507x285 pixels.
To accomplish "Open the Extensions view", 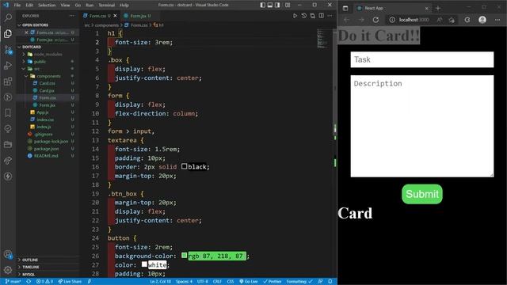I will point(8,82).
